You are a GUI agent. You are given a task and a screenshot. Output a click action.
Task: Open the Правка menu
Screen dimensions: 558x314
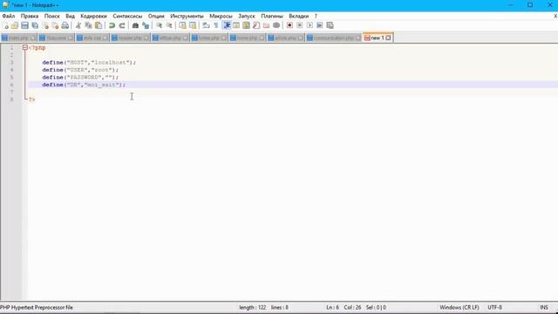point(30,16)
